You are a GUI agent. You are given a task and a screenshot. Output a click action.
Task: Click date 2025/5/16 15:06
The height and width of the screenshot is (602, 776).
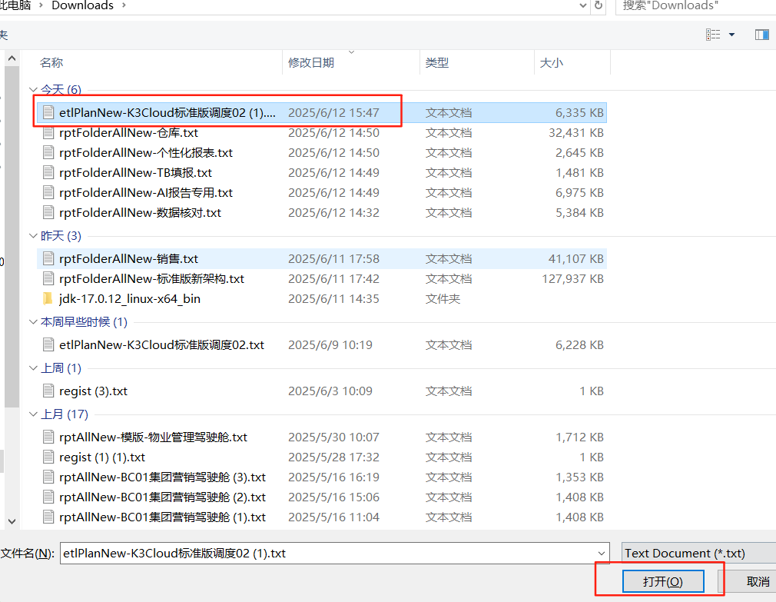(333, 497)
